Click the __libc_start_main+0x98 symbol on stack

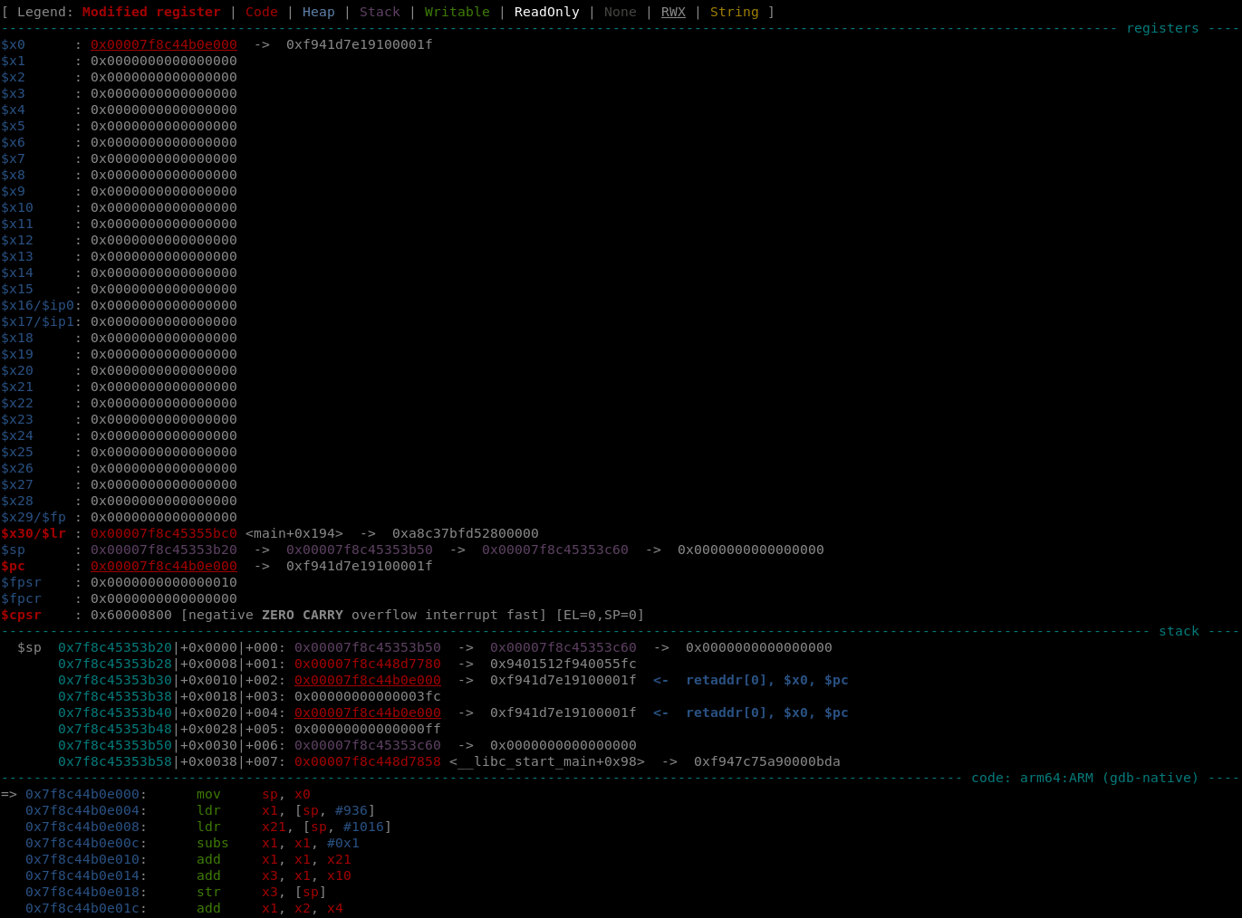(x=547, y=761)
